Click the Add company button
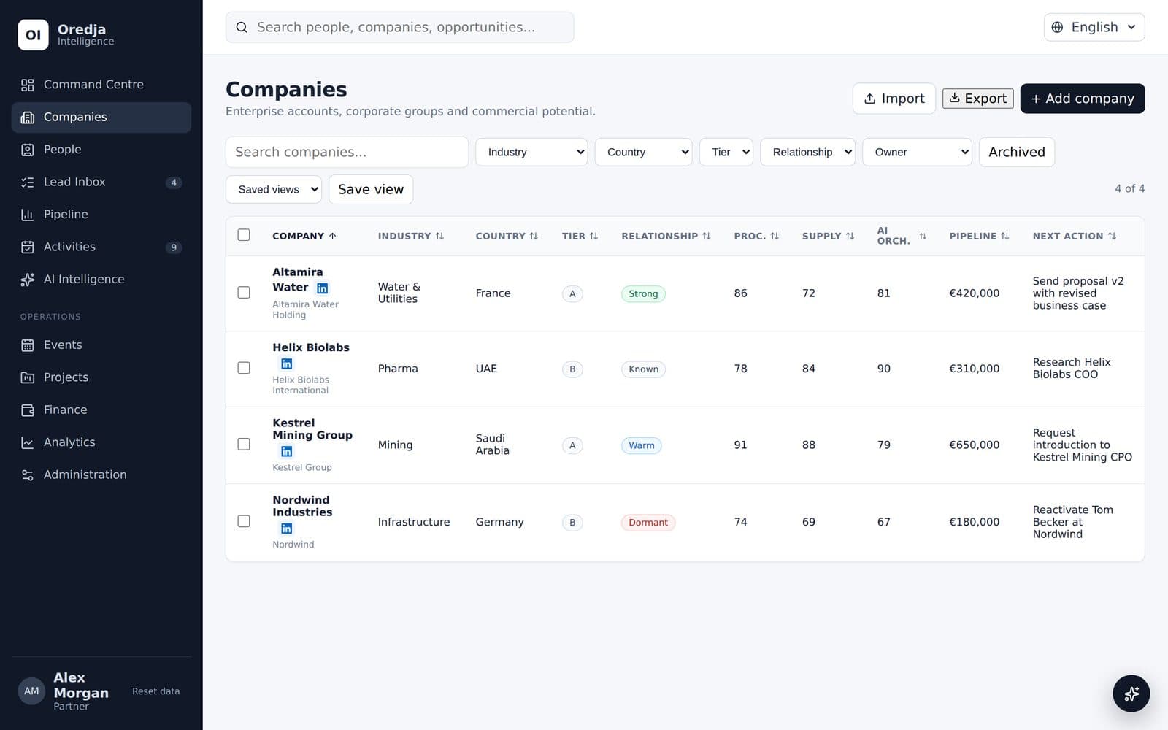This screenshot has height=730, width=1168. click(x=1082, y=99)
